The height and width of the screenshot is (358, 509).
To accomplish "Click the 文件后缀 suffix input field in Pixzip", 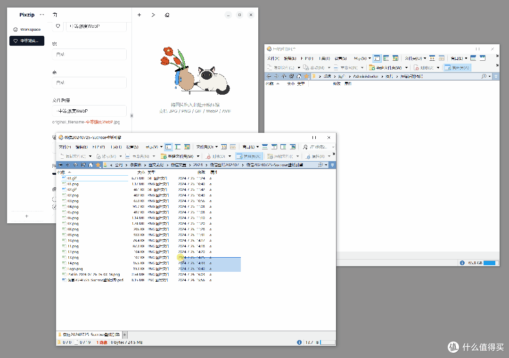I will coord(89,111).
